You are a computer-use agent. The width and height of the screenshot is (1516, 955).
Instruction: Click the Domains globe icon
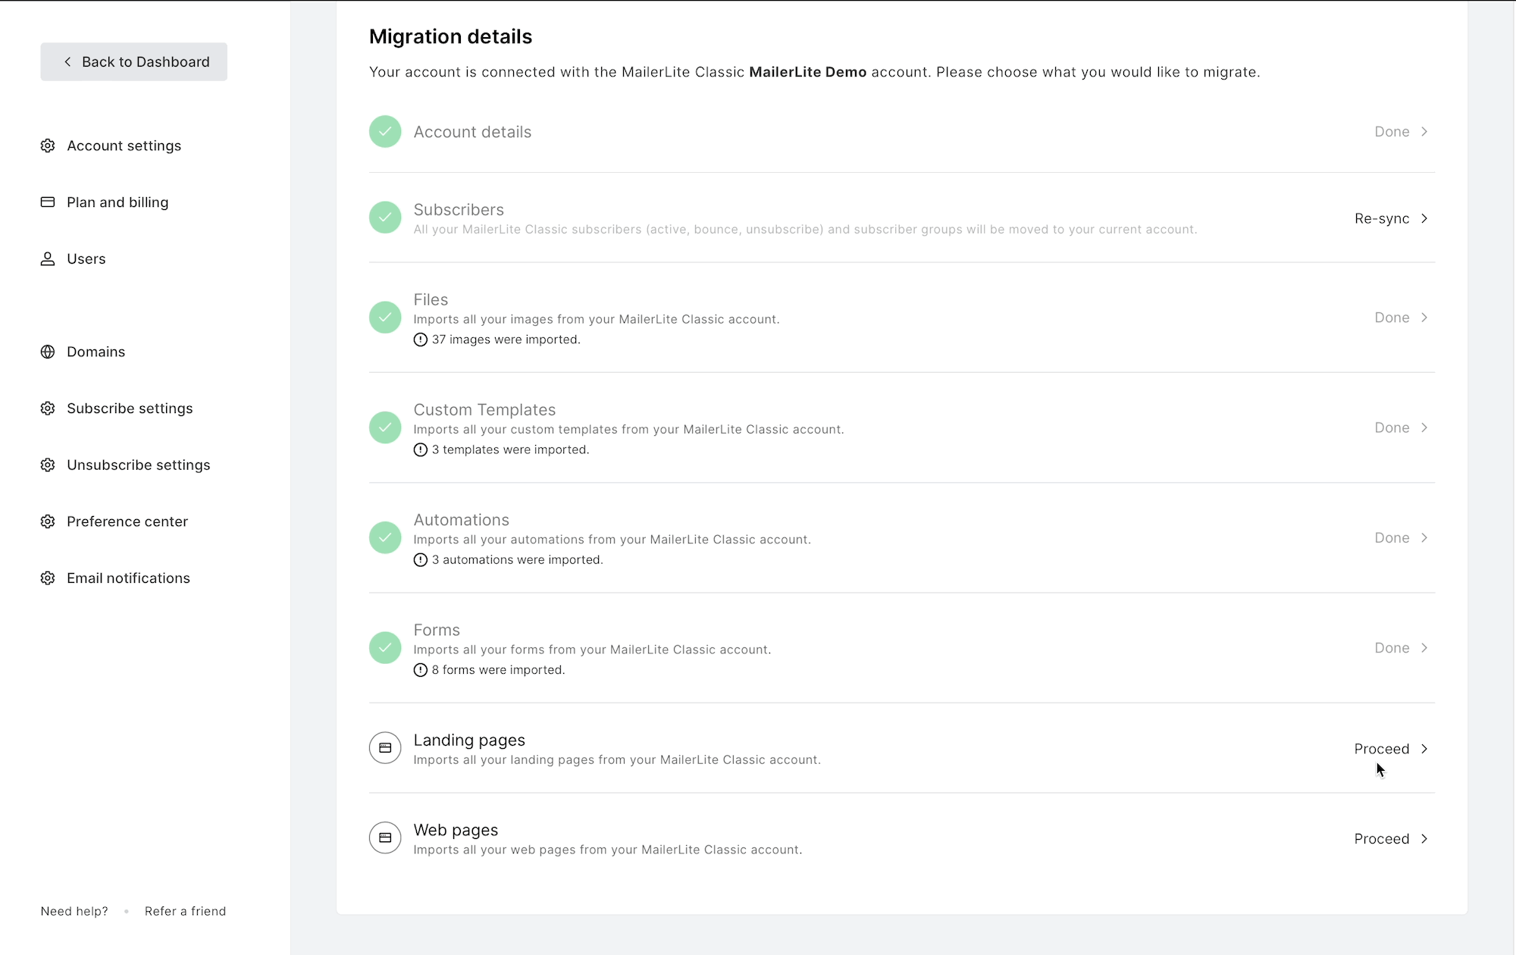coord(48,352)
